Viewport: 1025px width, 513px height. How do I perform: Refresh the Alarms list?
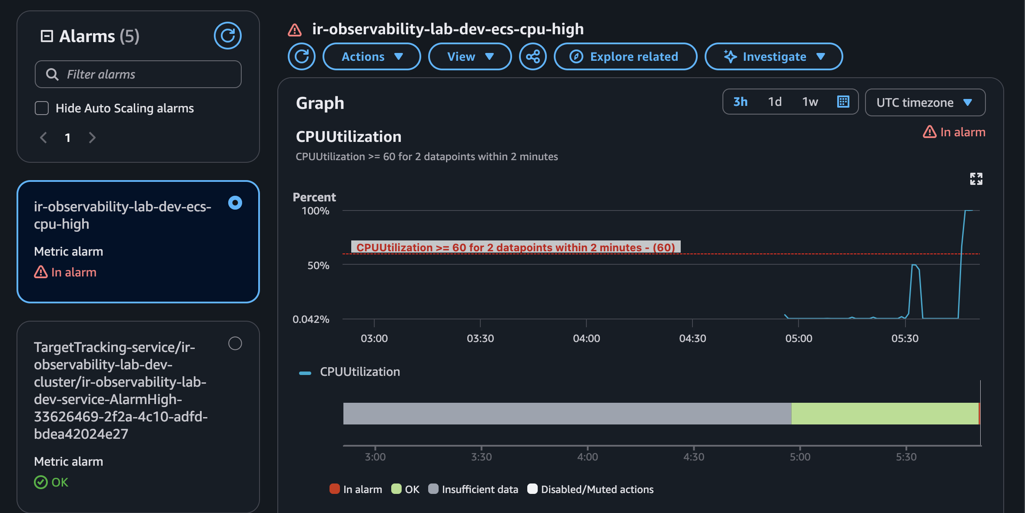coord(227,36)
